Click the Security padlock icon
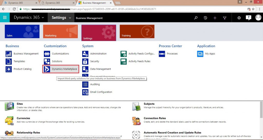 point(85,61)
